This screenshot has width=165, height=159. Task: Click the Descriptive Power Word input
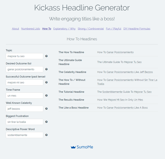click(x=24, y=135)
